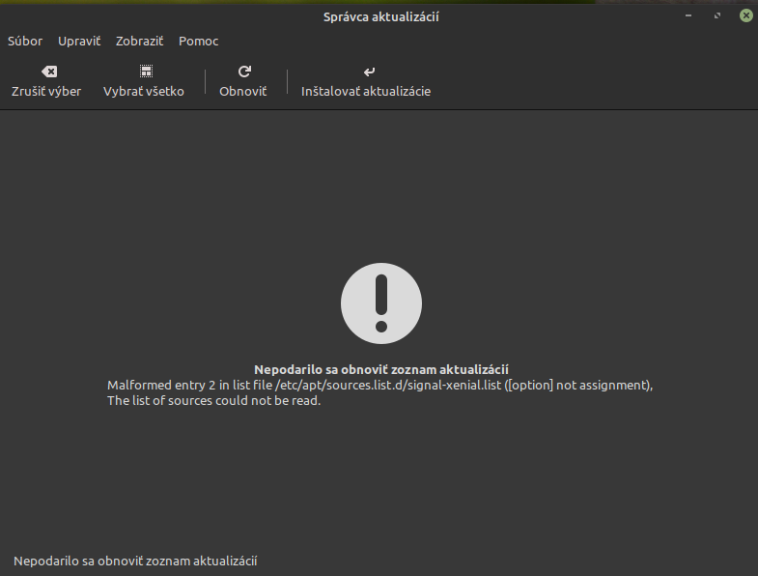Click the Vybrať všetko select-all icon
The height and width of the screenshot is (576, 758).
pos(145,72)
